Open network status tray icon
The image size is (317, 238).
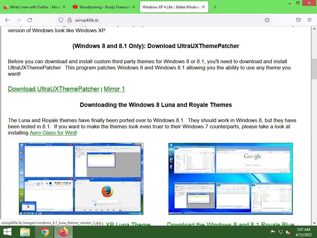[280, 232]
